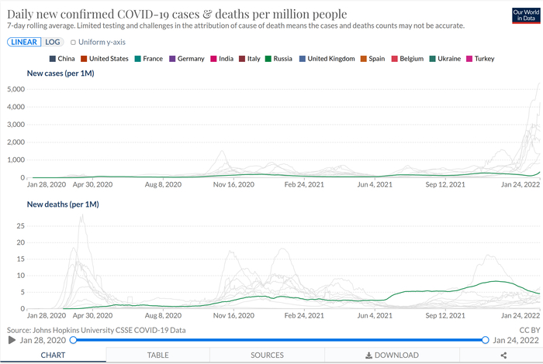This screenshot has height=364, width=543.
Task: Click the timeline start handle
Action: 73,340
